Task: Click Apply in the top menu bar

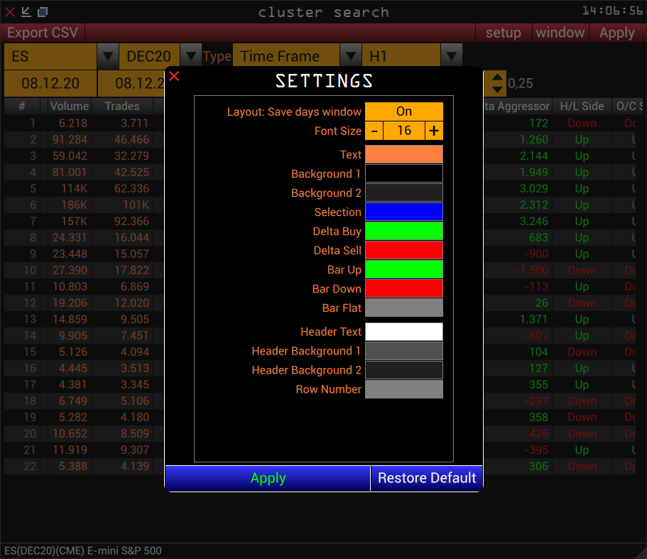Action: (x=616, y=33)
